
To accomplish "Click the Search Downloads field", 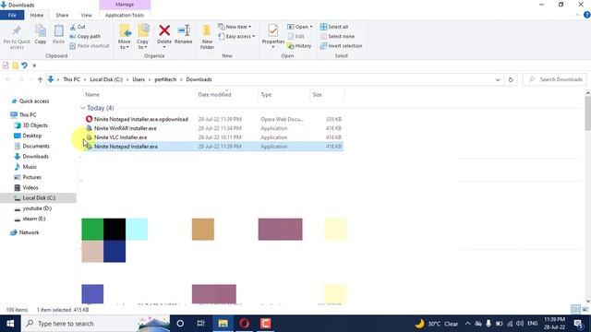I will pyautogui.click(x=555, y=79).
